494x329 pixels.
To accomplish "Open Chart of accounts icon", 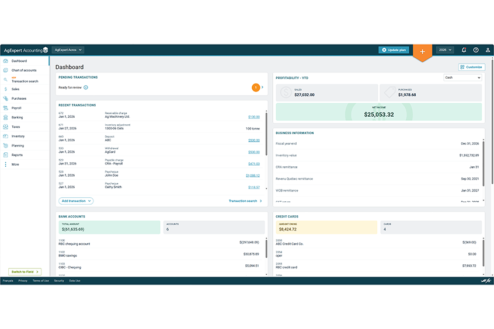I will [x=5, y=70].
